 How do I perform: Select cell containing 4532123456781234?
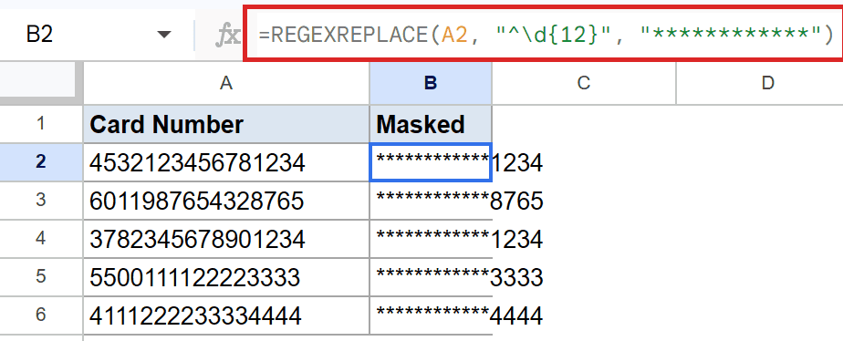(226, 162)
